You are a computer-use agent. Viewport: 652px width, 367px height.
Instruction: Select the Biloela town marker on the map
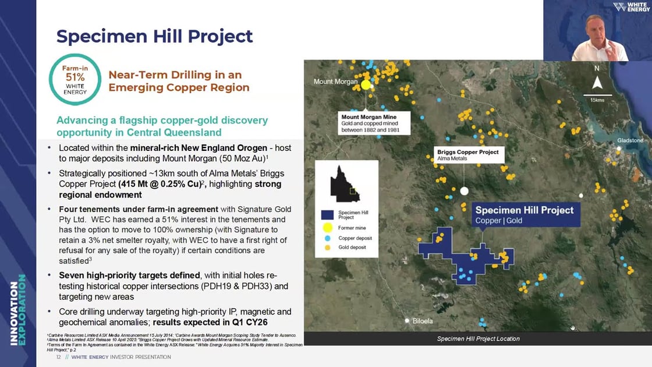[408, 320]
